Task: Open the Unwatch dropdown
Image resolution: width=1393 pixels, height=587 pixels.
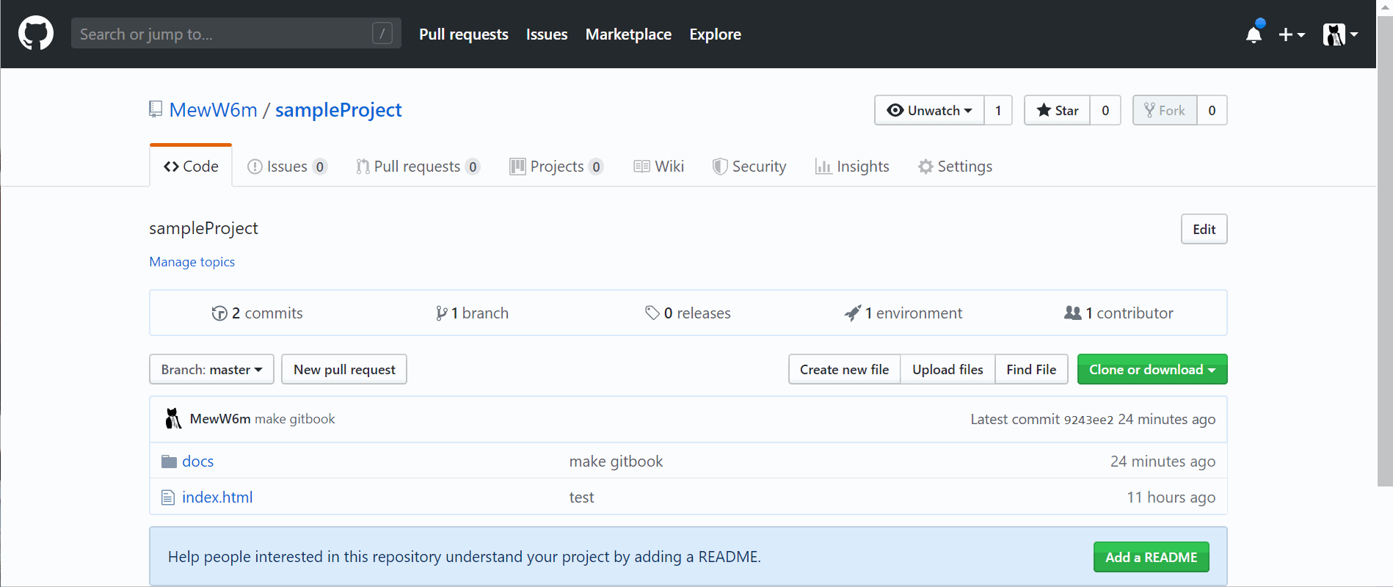Action: (929, 110)
